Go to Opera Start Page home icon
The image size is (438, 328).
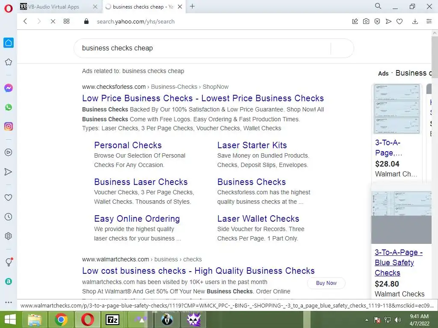click(x=9, y=43)
